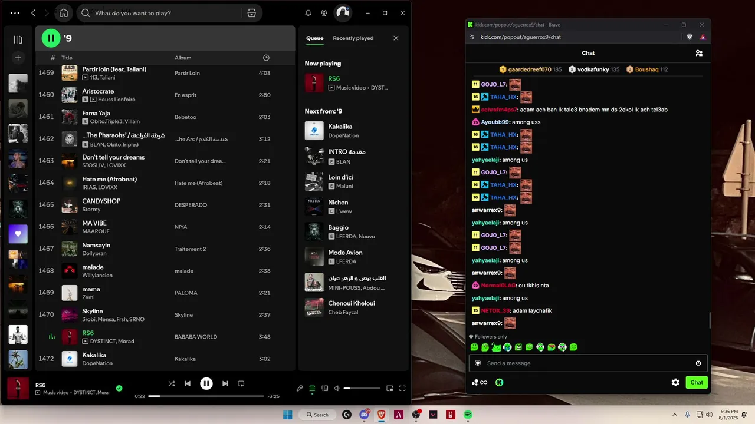The height and width of the screenshot is (424, 755).
Task: Sort the playlist by Album column
Action: pos(183,58)
